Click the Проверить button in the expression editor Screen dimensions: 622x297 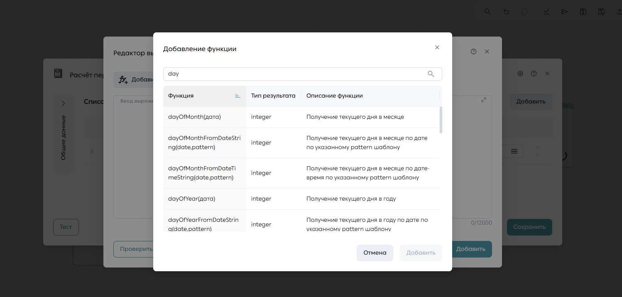point(134,249)
